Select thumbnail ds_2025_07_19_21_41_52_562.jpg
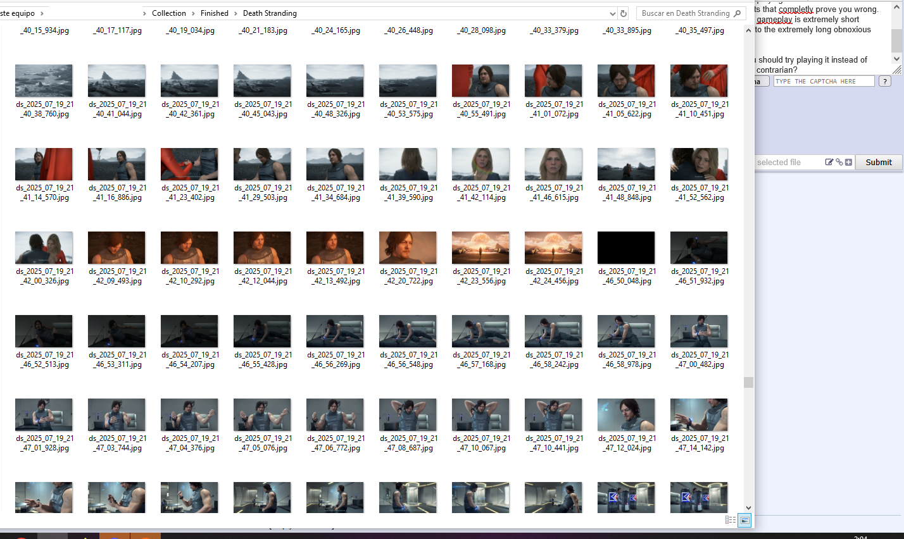The image size is (904, 539). pyautogui.click(x=699, y=164)
